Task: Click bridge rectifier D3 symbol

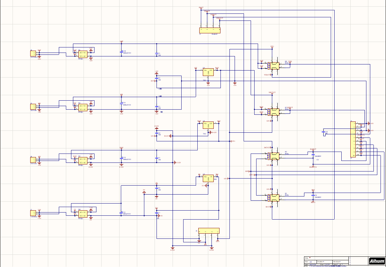Action: 83,161
